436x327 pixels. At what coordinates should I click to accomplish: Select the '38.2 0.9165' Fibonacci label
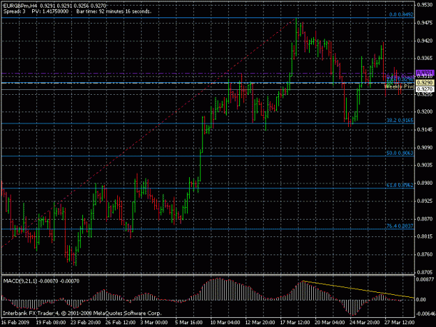(x=400, y=121)
